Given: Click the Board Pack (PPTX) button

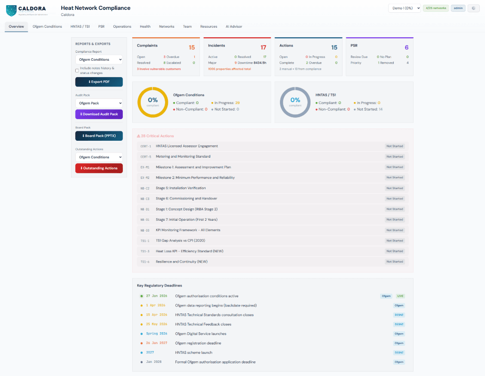Looking at the screenshot, I should pyautogui.click(x=99, y=136).
